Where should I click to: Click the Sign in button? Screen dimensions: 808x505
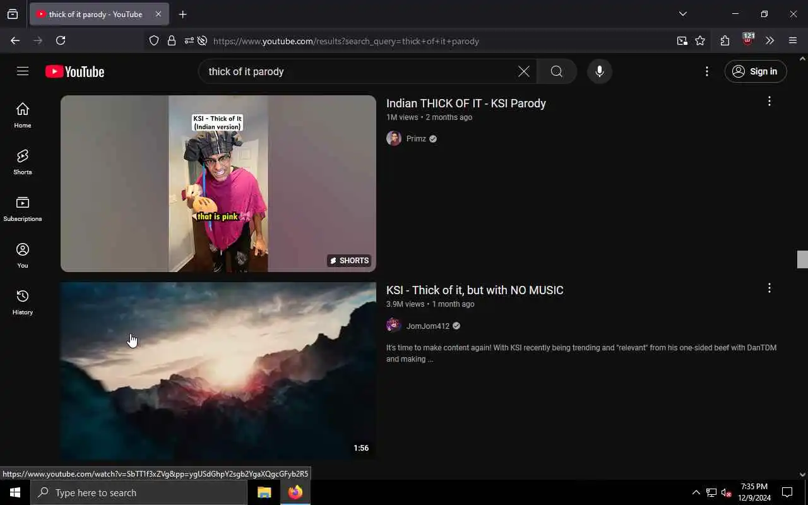756,71
